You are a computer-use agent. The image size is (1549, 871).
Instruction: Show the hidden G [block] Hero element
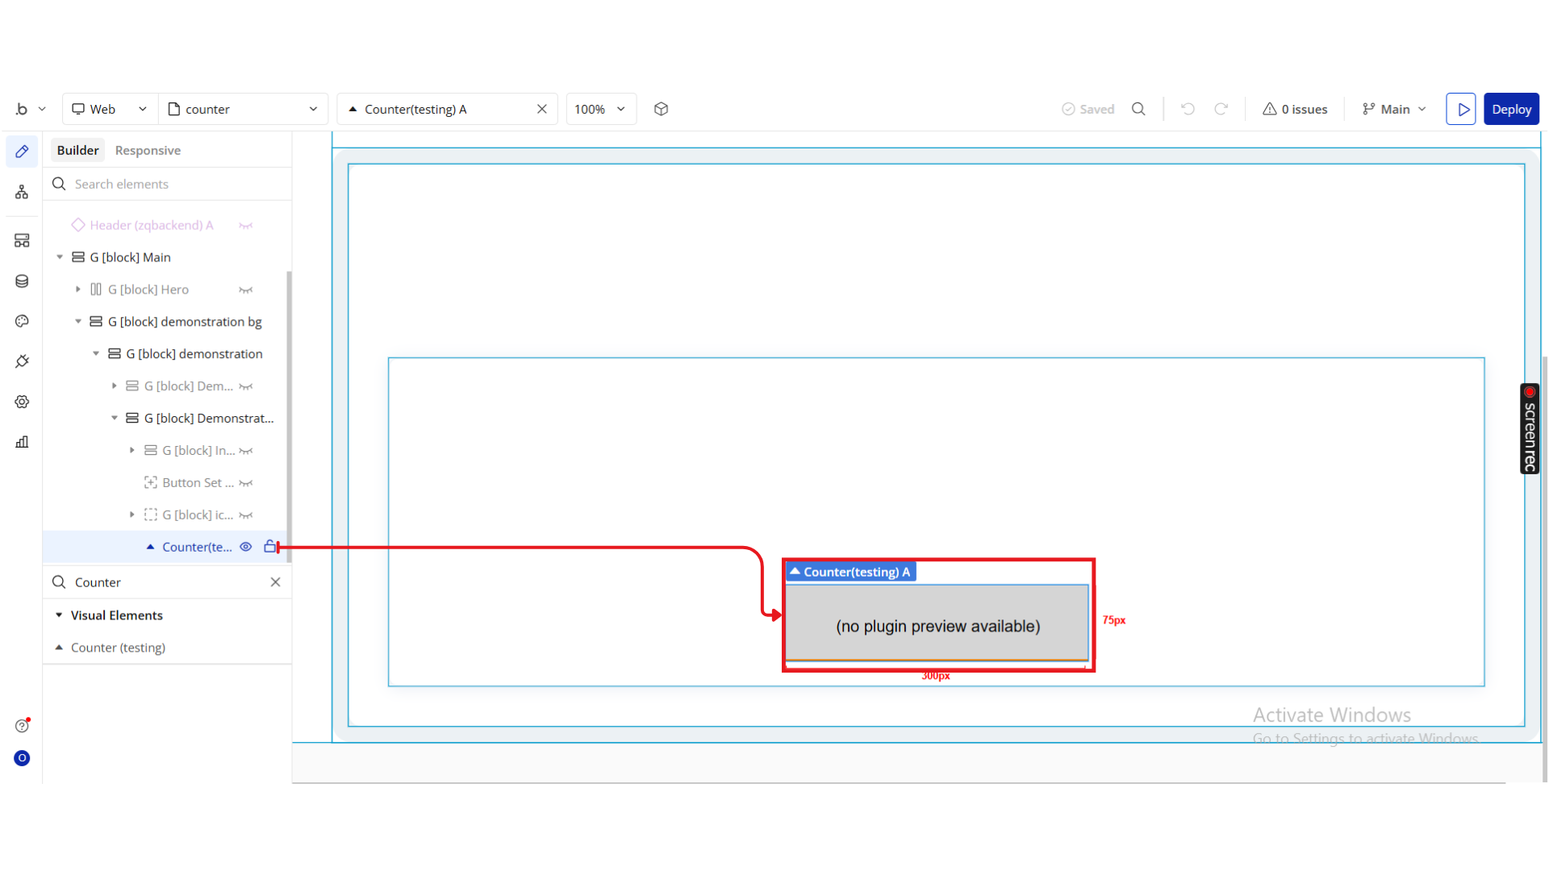tap(246, 290)
